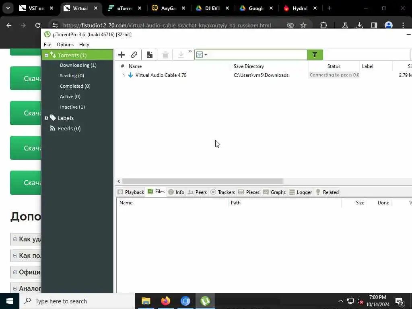Screen dimensions: 412x309
Task: Click the uTorrent taskbar icon
Action: coord(205,301)
